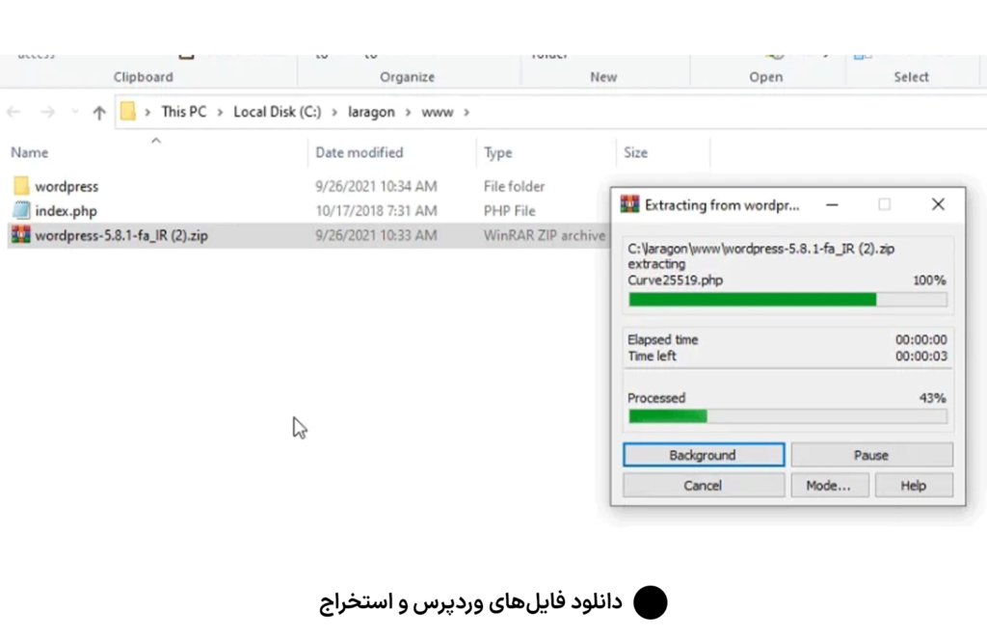Click the Background button in extraction dialog

pos(704,455)
